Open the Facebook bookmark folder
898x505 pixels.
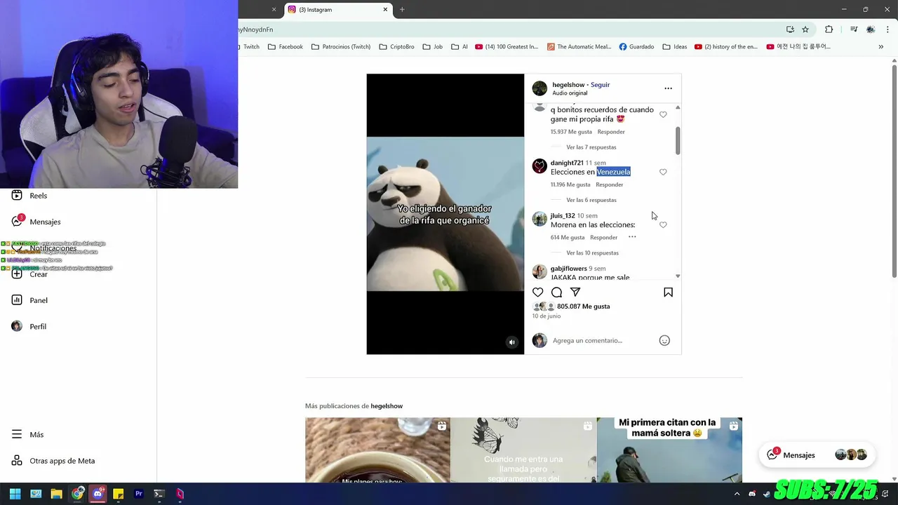click(x=285, y=47)
